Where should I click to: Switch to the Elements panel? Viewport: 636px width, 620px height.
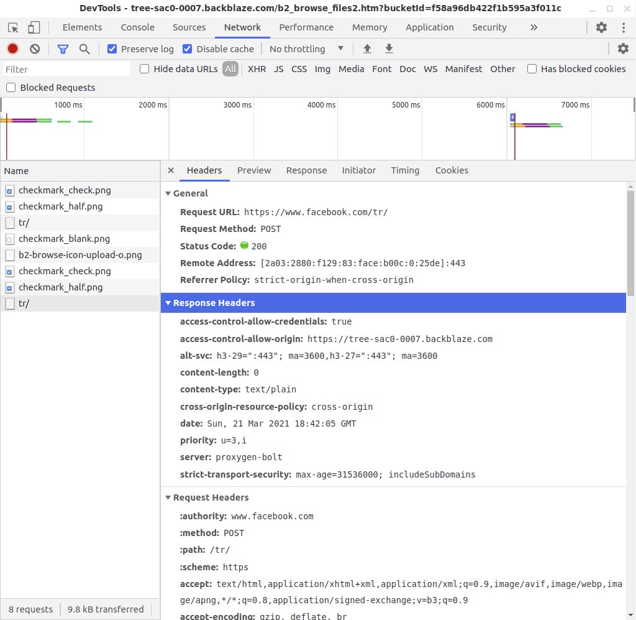click(83, 27)
